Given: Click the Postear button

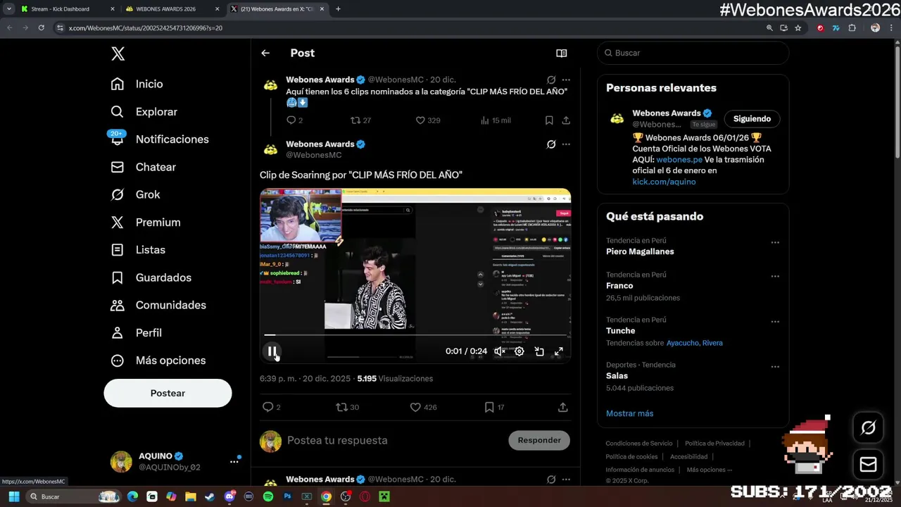Looking at the screenshot, I should pos(168,393).
